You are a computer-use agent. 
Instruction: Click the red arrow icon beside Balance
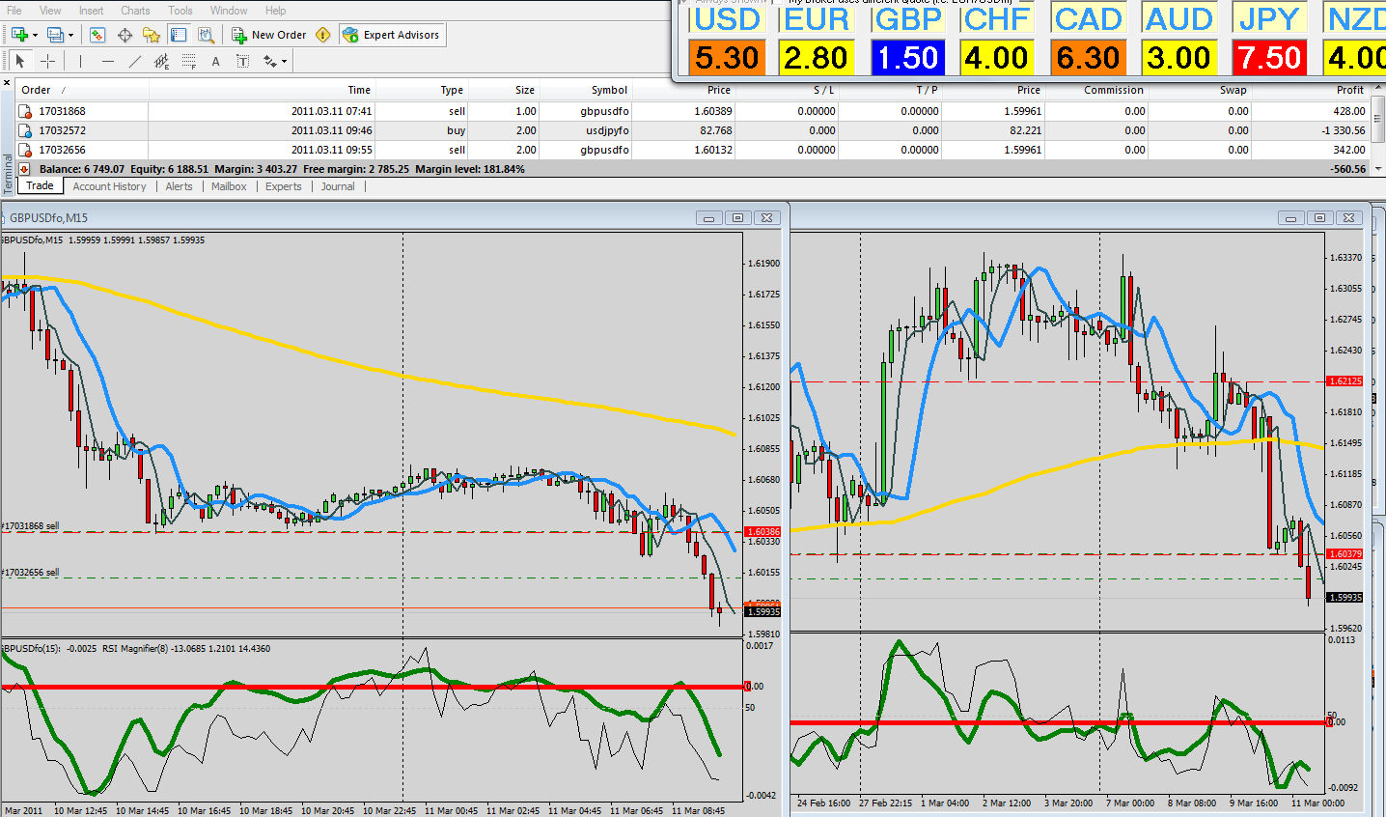(x=25, y=169)
